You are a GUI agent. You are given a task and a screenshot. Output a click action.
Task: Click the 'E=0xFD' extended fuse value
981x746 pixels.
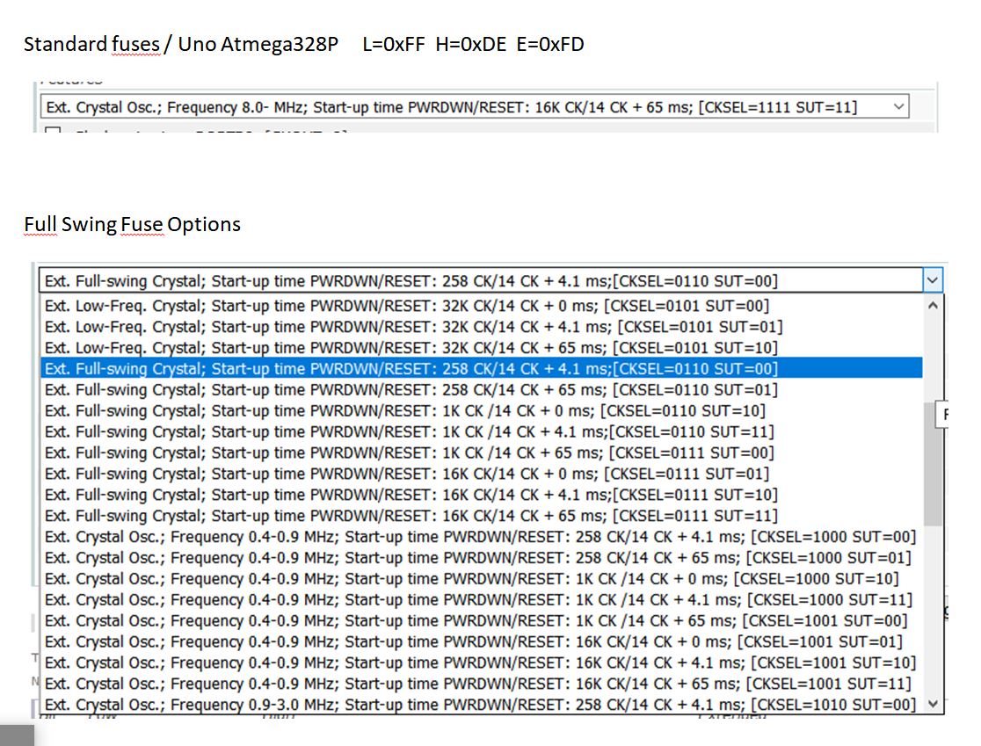tap(550, 45)
